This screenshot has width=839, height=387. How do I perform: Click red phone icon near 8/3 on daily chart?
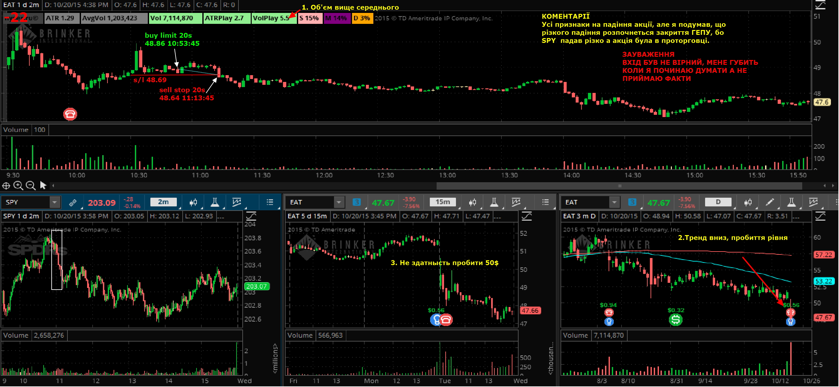click(x=609, y=313)
